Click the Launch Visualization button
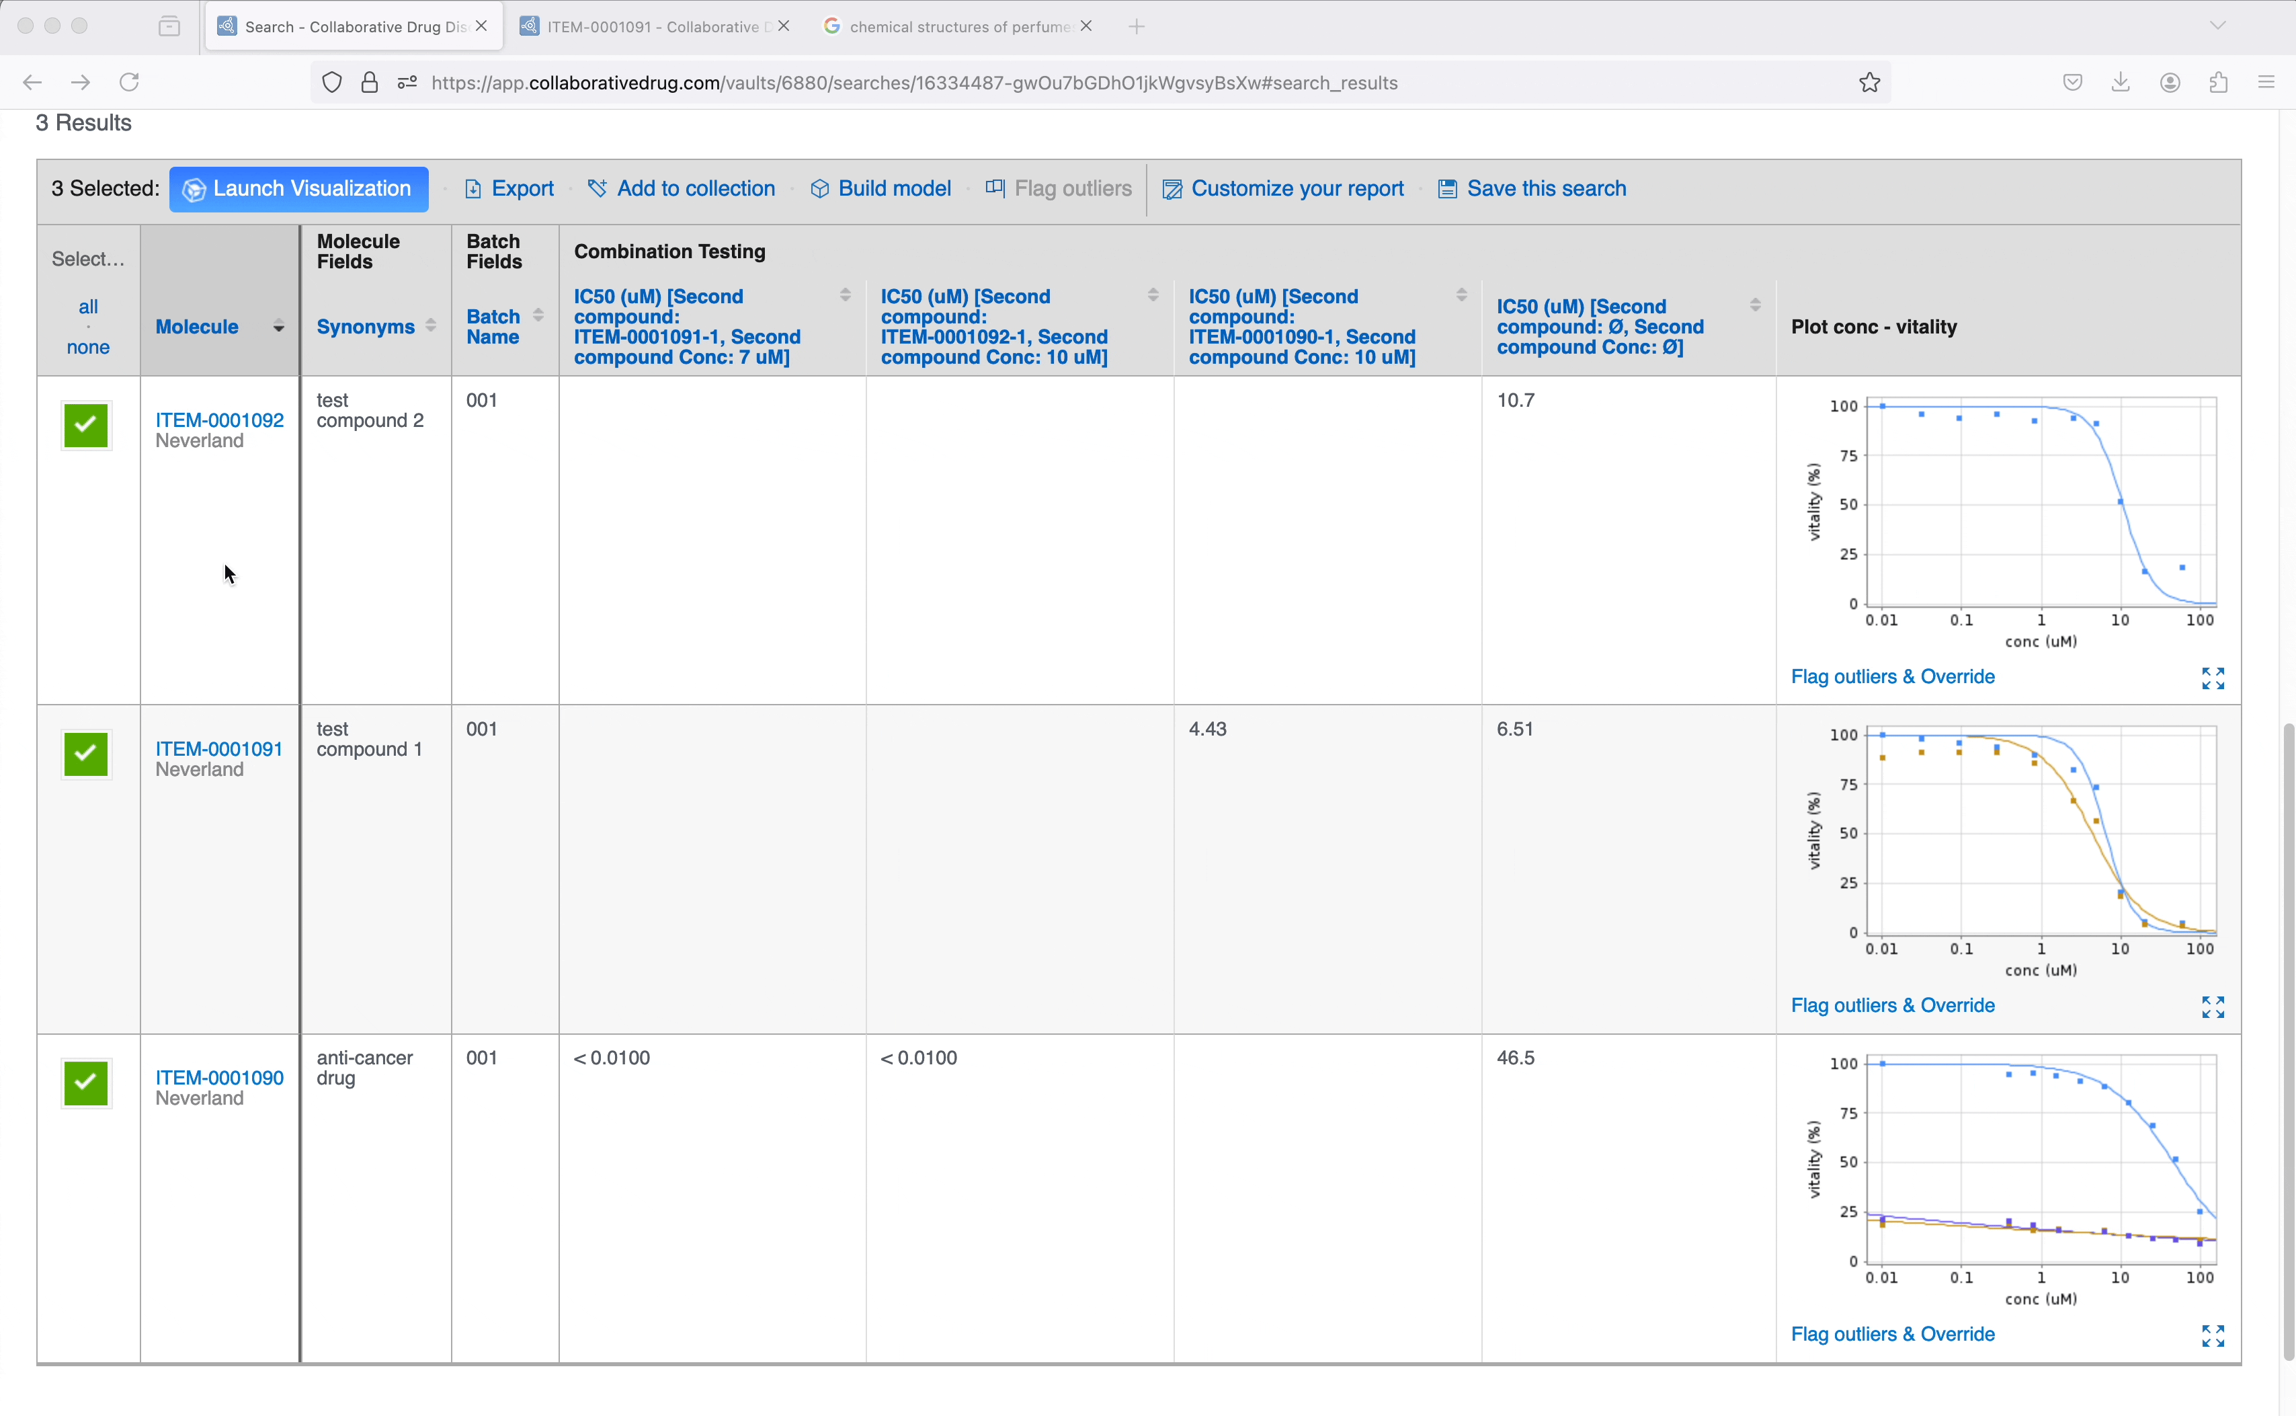Image resolution: width=2296 pixels, height=1416 pixels. click(298, 188)
